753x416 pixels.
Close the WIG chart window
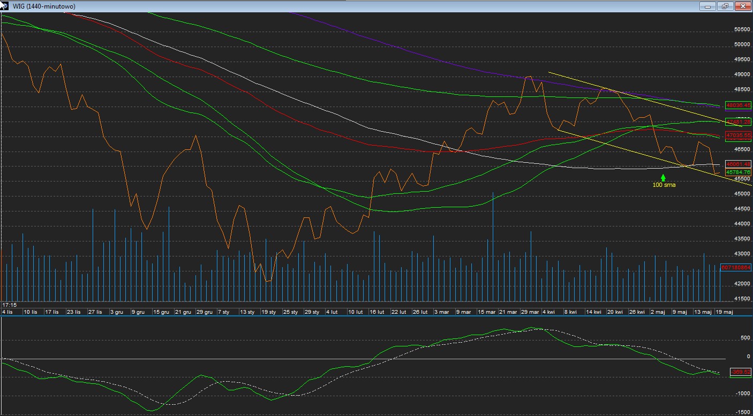click(743, 6)
